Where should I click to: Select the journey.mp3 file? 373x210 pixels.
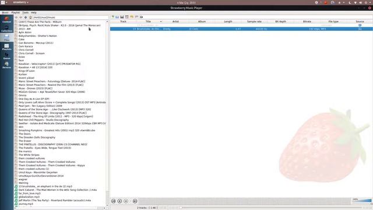(x=26, y=204)
